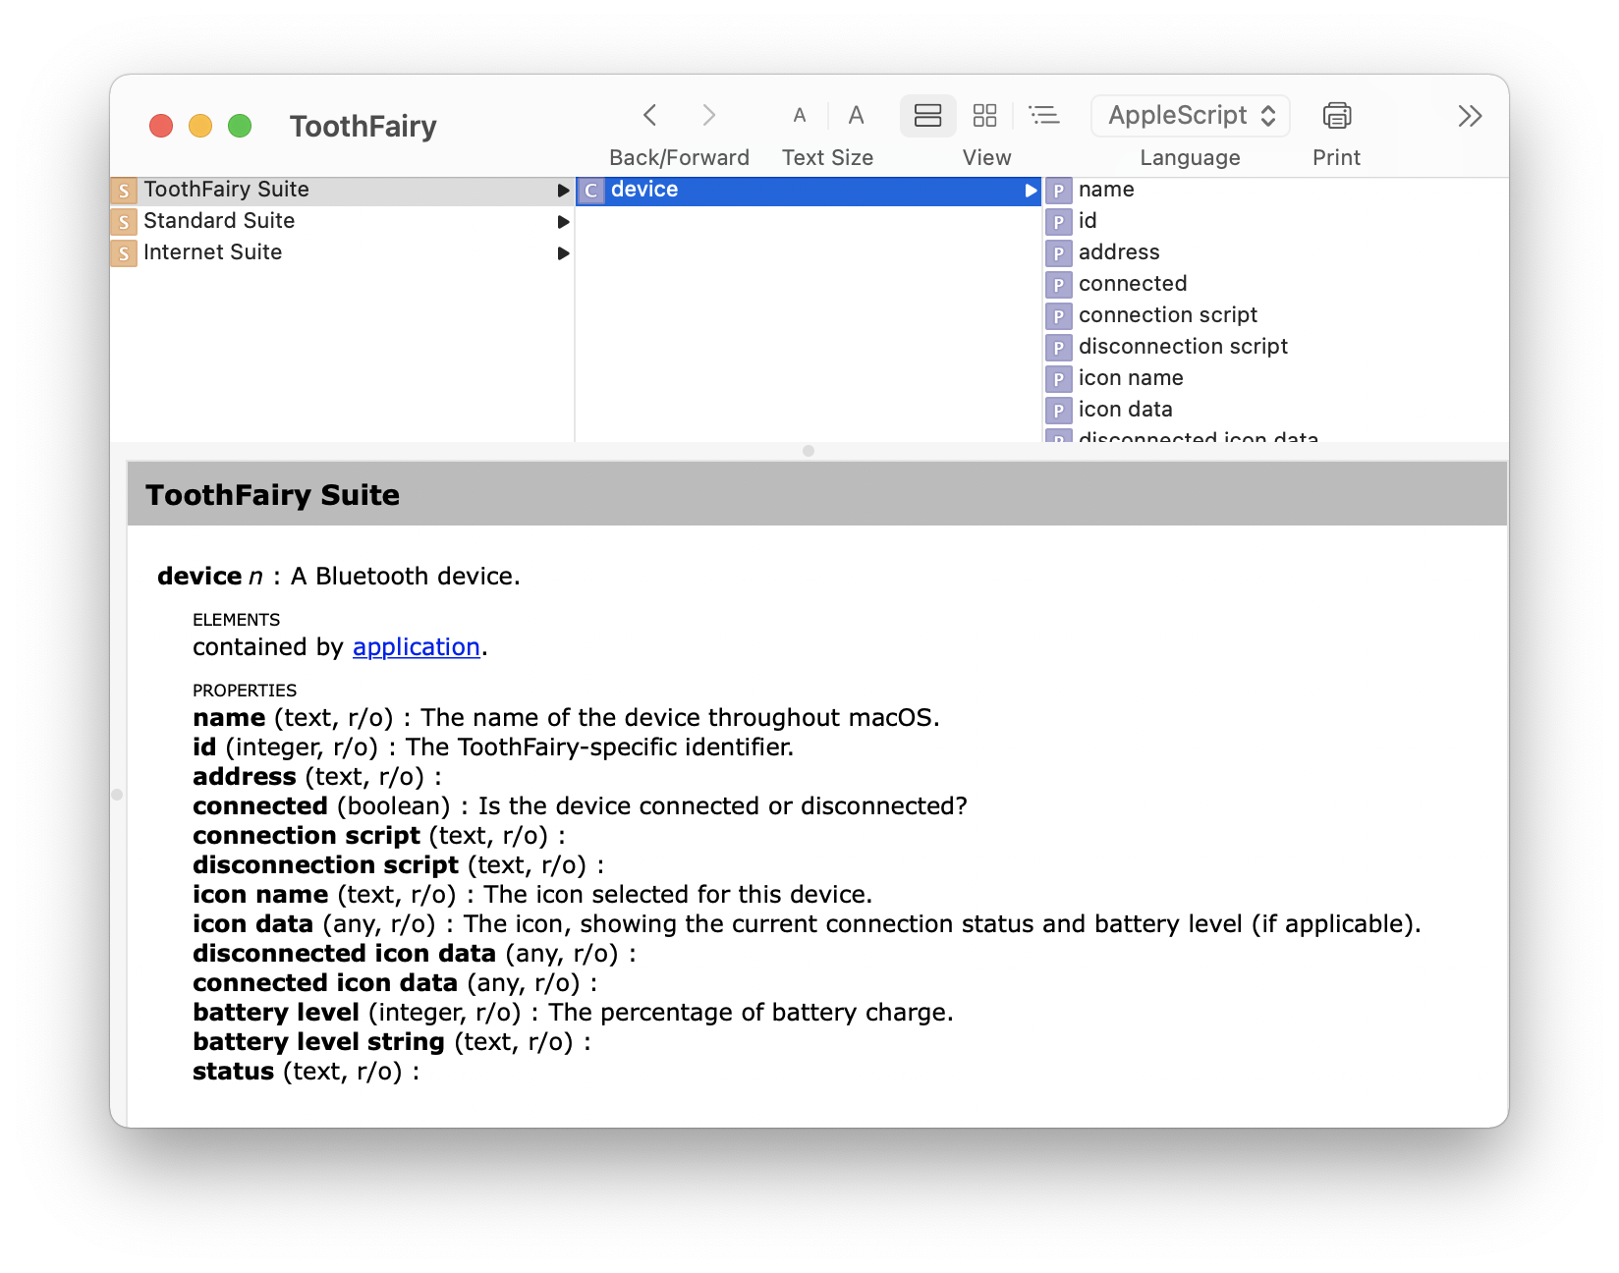This screenshot has width=1619, height=1273.
Task: Select the id property
Action: coord(1275,221)
